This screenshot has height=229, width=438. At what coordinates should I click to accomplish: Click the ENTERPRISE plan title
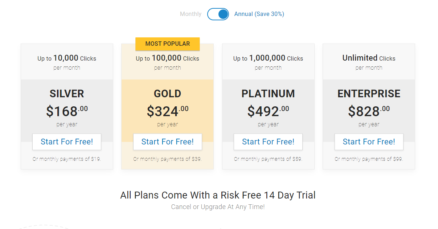tap(369, 94)
